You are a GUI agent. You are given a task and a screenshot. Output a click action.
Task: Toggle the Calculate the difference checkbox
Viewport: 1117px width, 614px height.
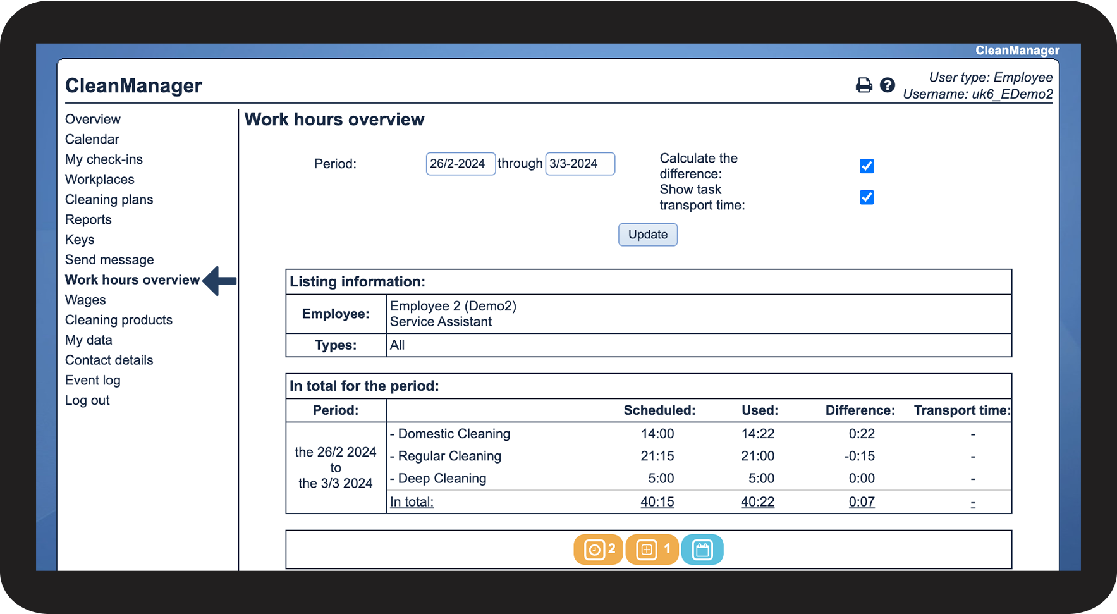tap(867, 166)
